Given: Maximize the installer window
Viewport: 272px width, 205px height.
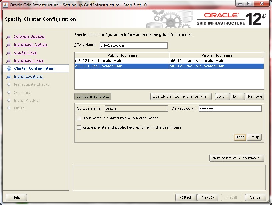Looking at the screenshot, I should [249, 4].
